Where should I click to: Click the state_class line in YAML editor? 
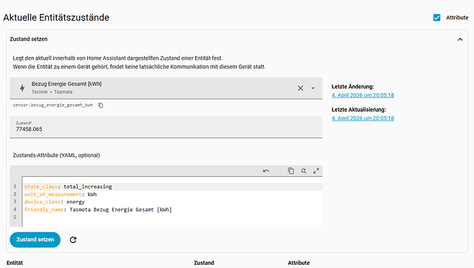(x=173, y=186)
